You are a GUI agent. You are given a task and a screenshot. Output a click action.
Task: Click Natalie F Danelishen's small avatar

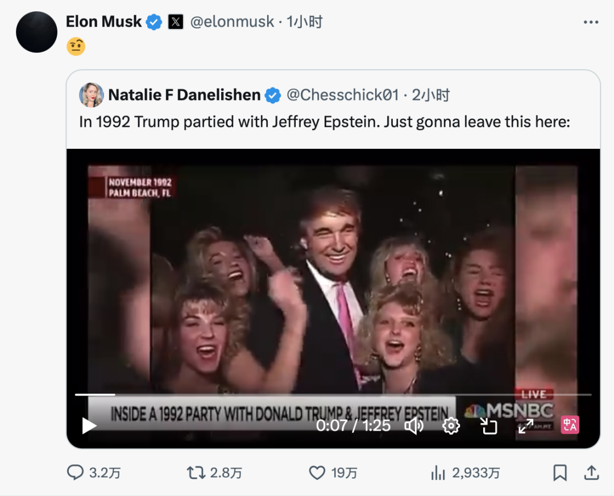tap(92, 95)
